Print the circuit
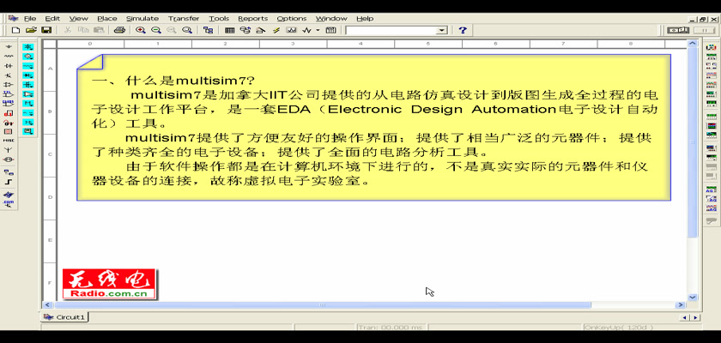This screenshot has width=721, height=343. (x=119, y=30)
